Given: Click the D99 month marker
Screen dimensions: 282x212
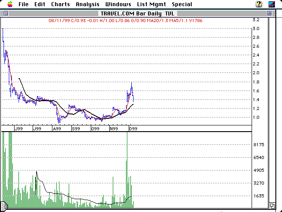Looking at the screenshot, I should [x=133, y=129].
